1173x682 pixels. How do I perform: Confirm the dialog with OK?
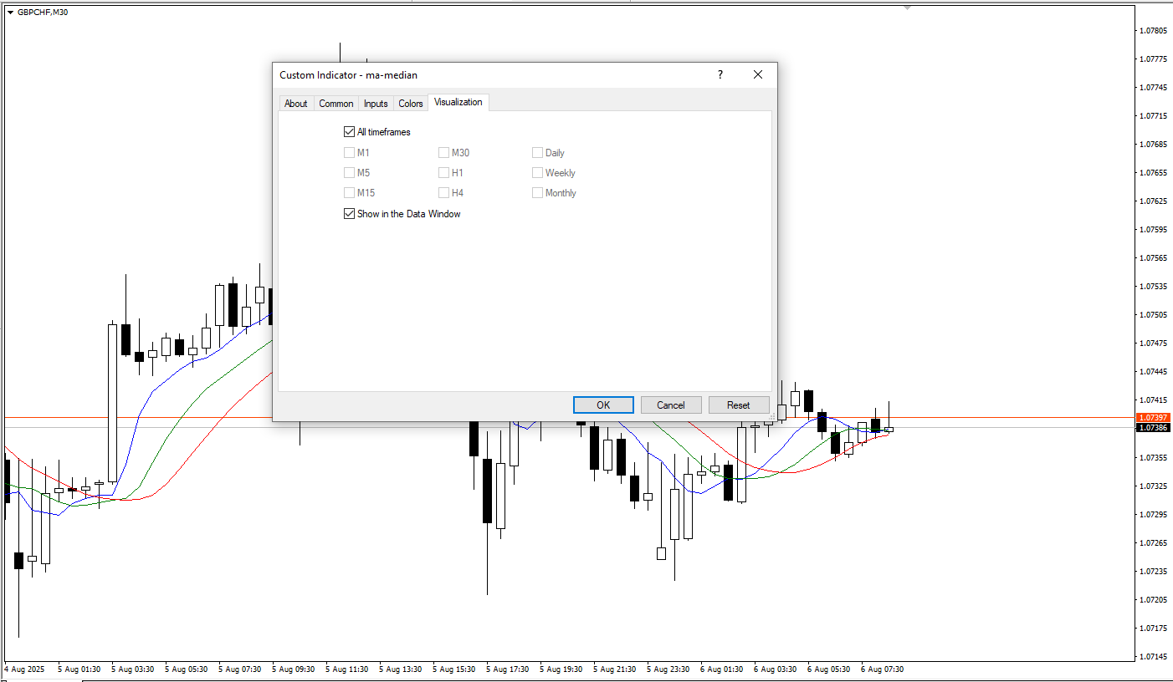click(603, 405)
